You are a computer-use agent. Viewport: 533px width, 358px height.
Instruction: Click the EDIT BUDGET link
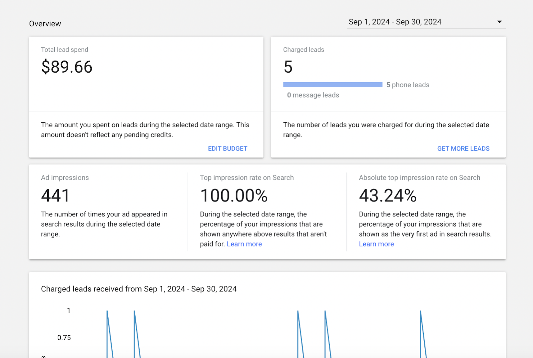coord(228,149)
